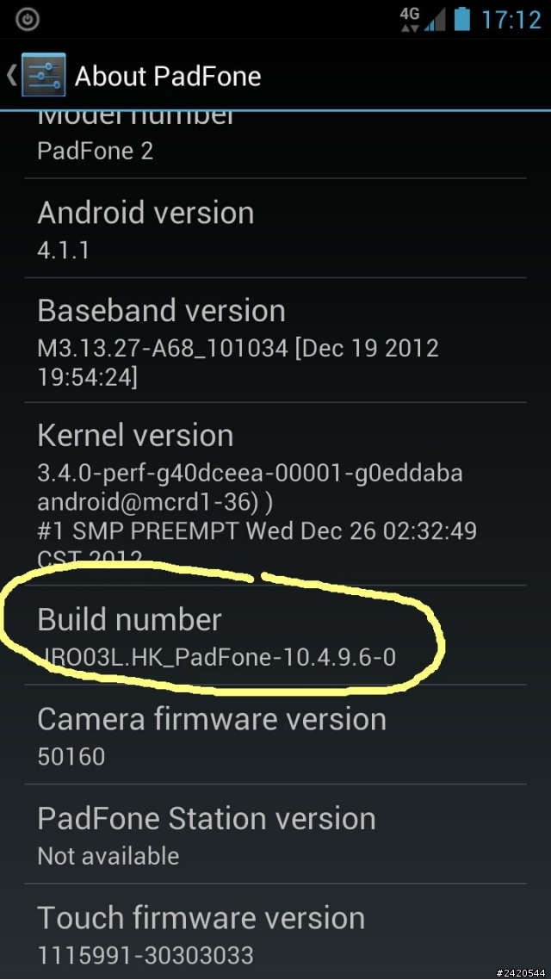Screen dimensions: 551x980
Task: Tap the power icon in status bar
Action: 28,20
